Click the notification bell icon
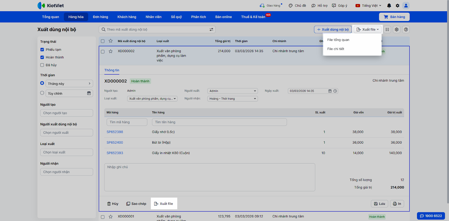 389,6
